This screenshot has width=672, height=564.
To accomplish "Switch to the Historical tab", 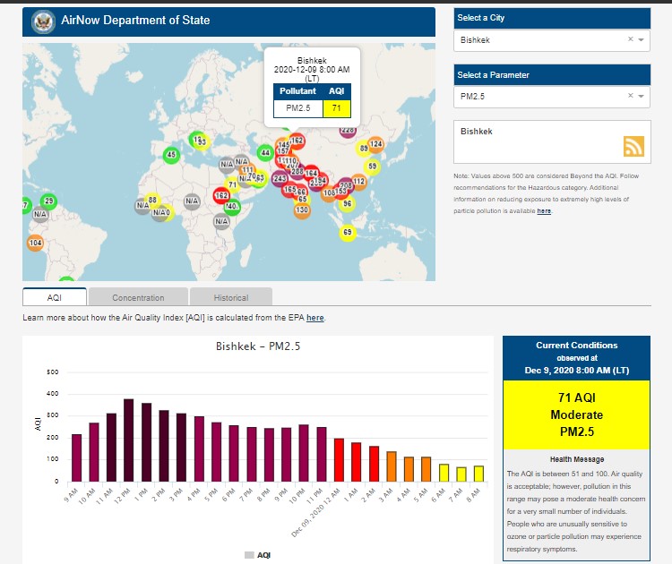I will pyautogui.click(x=231, y=297).
